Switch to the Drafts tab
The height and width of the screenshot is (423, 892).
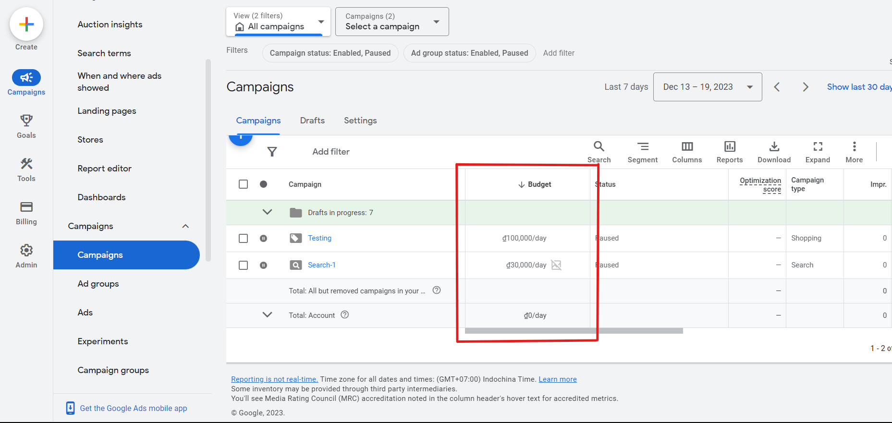[x=312, y=121]
